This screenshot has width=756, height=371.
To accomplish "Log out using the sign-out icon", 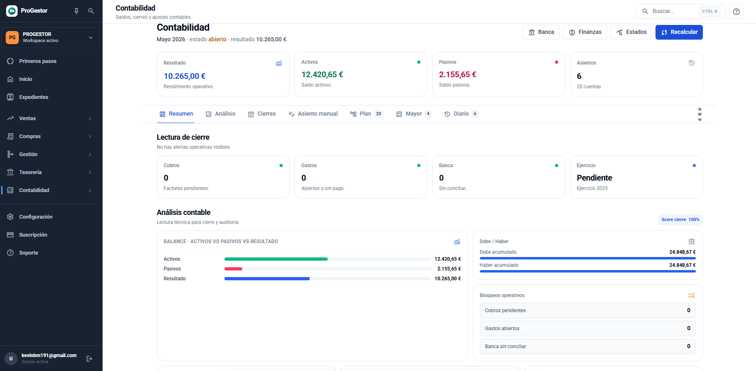I will point(89,359).
